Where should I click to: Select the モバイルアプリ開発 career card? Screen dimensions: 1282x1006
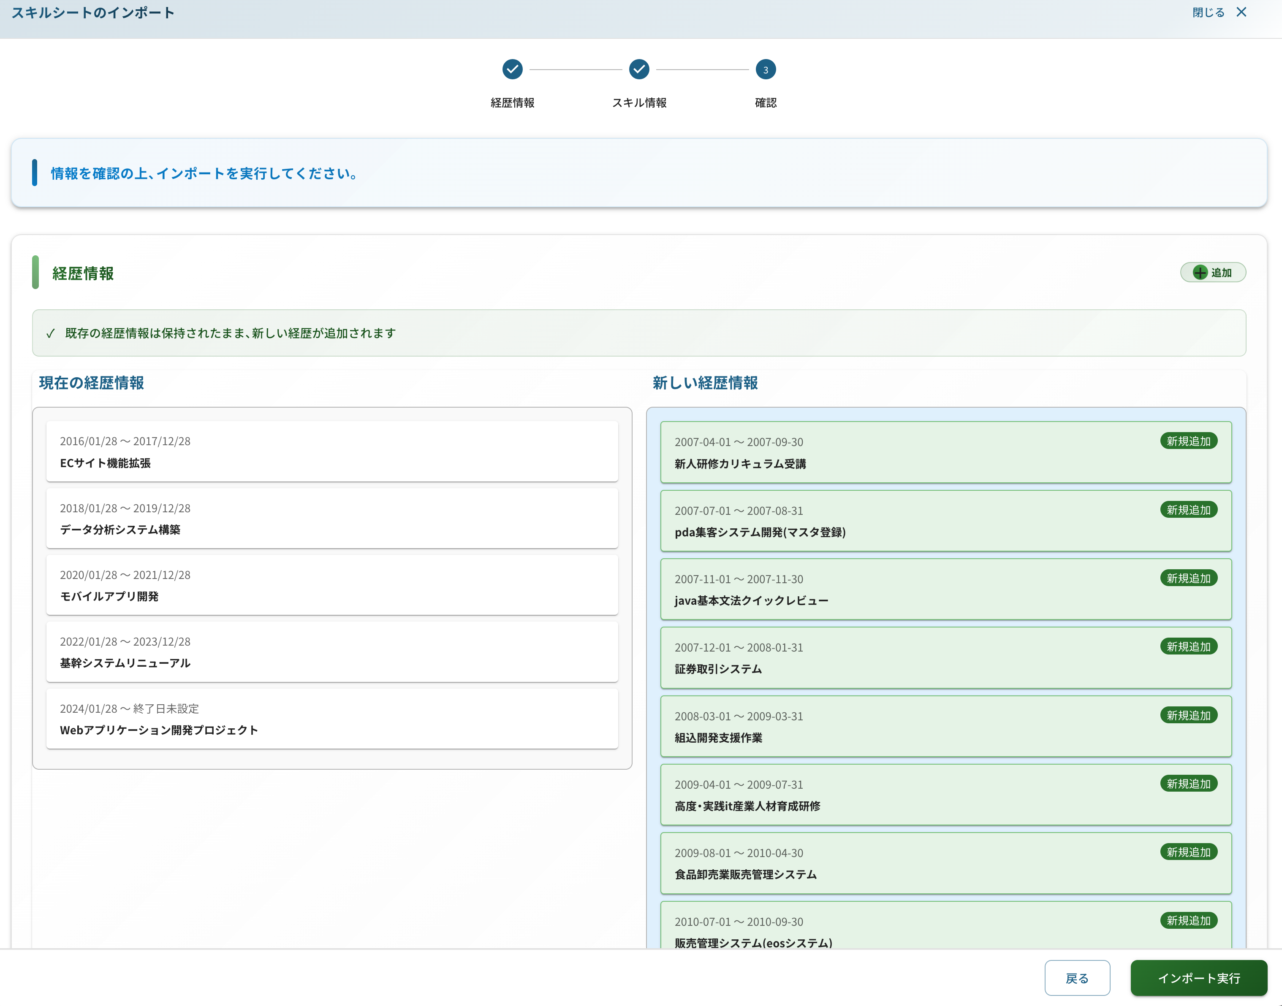pos(332,585)
